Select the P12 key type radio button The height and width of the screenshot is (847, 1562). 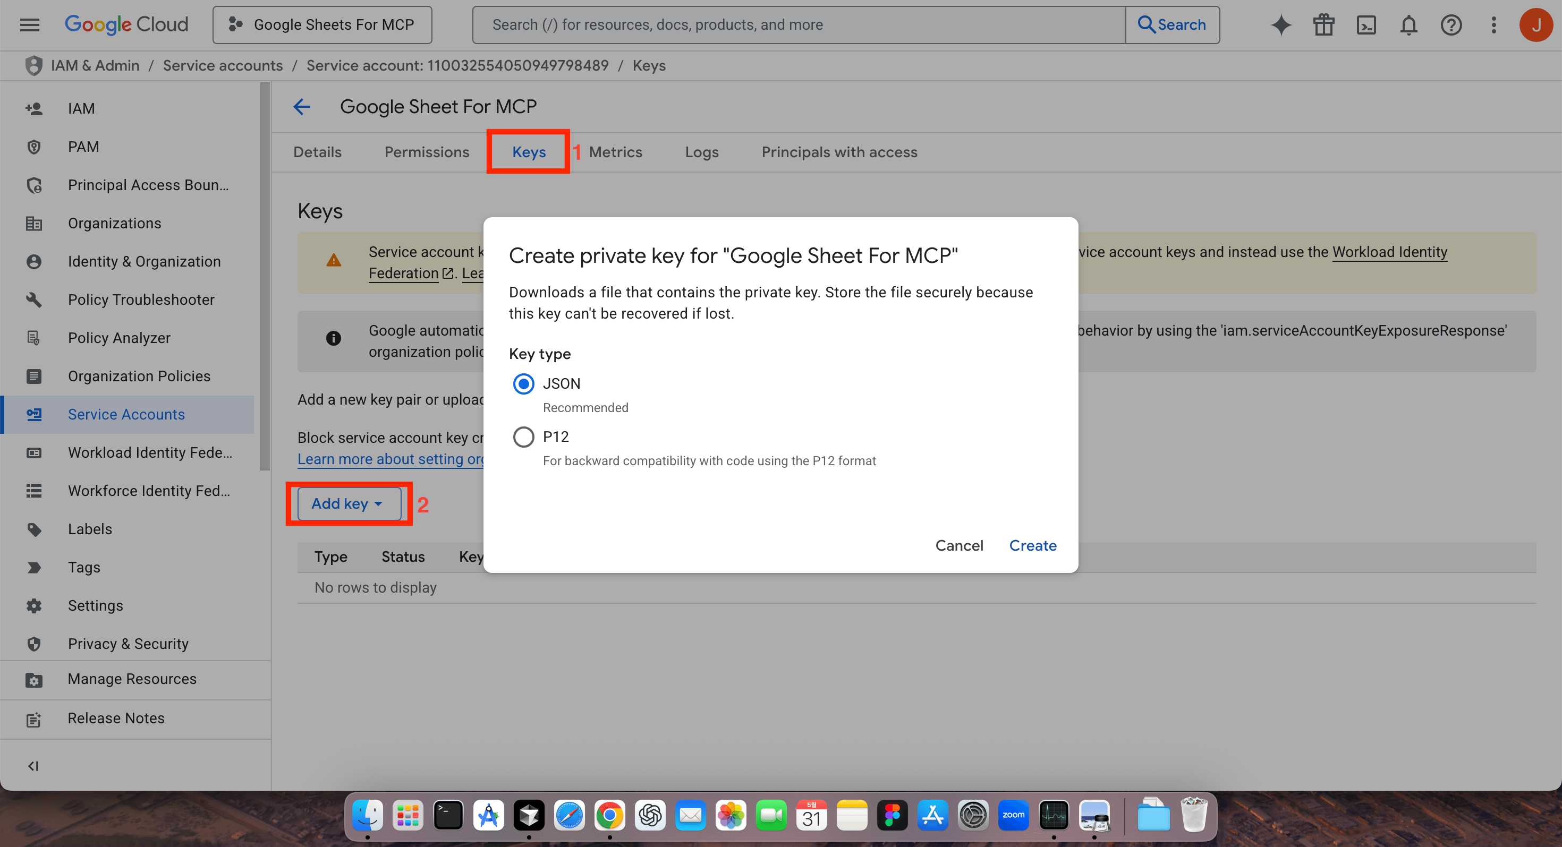[523, 437]
